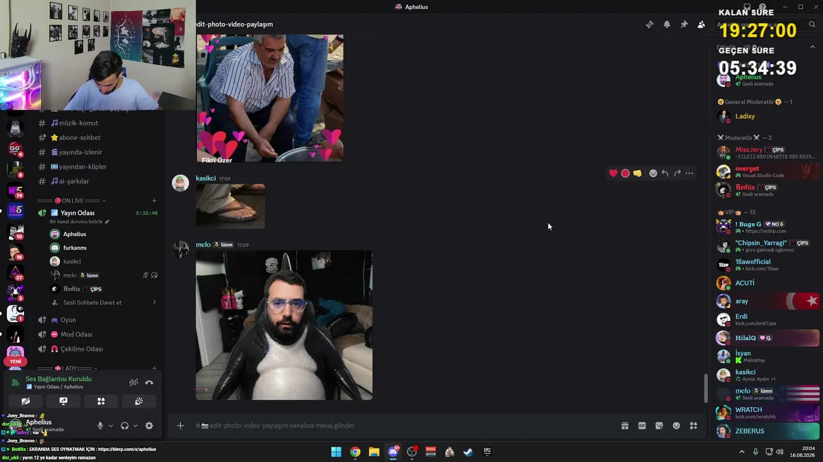The height and width of the screenshot is (462, 823).
Task: Open the Windows Start menu
Action: [336, 452]
